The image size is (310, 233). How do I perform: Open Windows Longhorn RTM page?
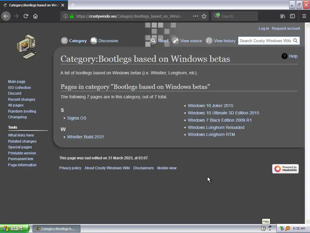[x=211, y=134]
